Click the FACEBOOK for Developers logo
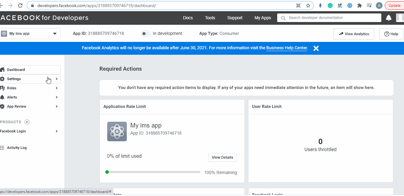Screen dimensions: 404x196 pos(44,18)
